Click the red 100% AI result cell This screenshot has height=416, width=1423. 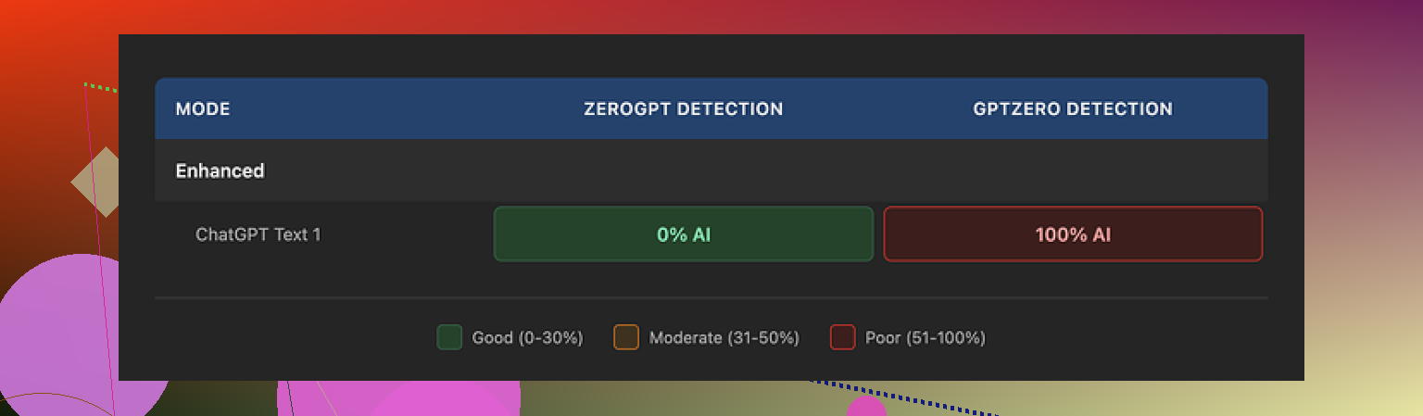[1072, 234]
